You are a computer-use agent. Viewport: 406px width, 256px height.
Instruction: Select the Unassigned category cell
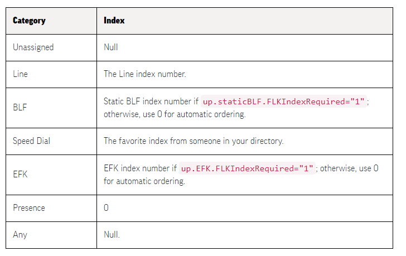tap(51, 47)
